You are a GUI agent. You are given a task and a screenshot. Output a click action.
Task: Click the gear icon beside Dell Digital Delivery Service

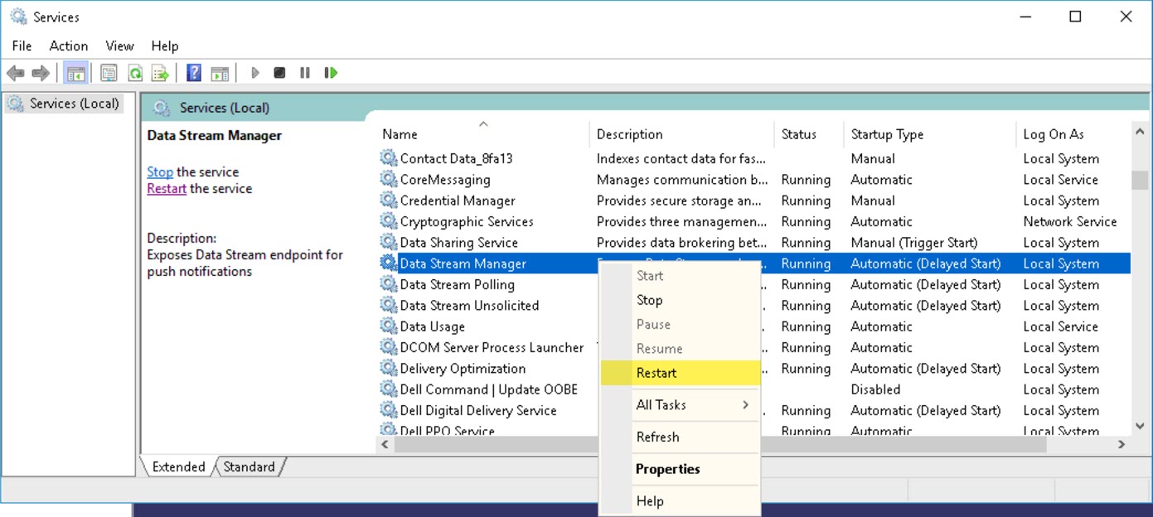[389, 410]
